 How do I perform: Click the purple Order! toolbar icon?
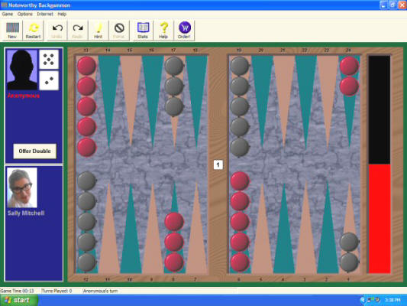[184, 31]
